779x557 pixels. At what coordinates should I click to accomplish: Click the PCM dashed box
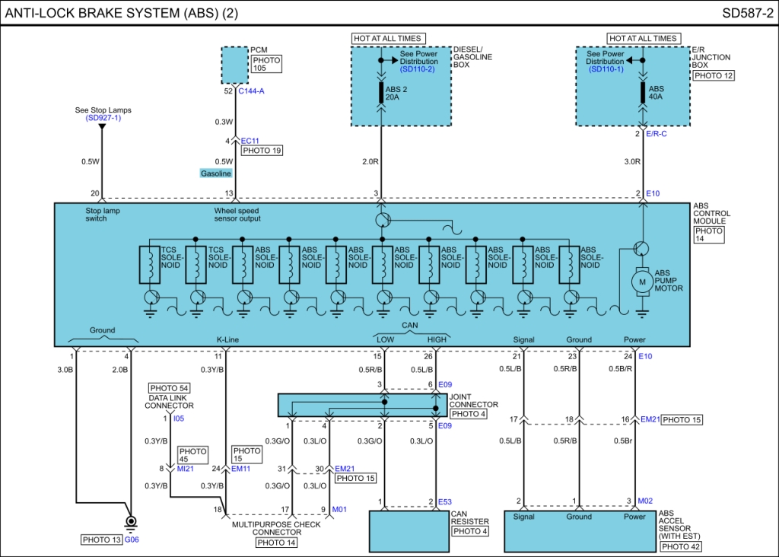(234, 65)
